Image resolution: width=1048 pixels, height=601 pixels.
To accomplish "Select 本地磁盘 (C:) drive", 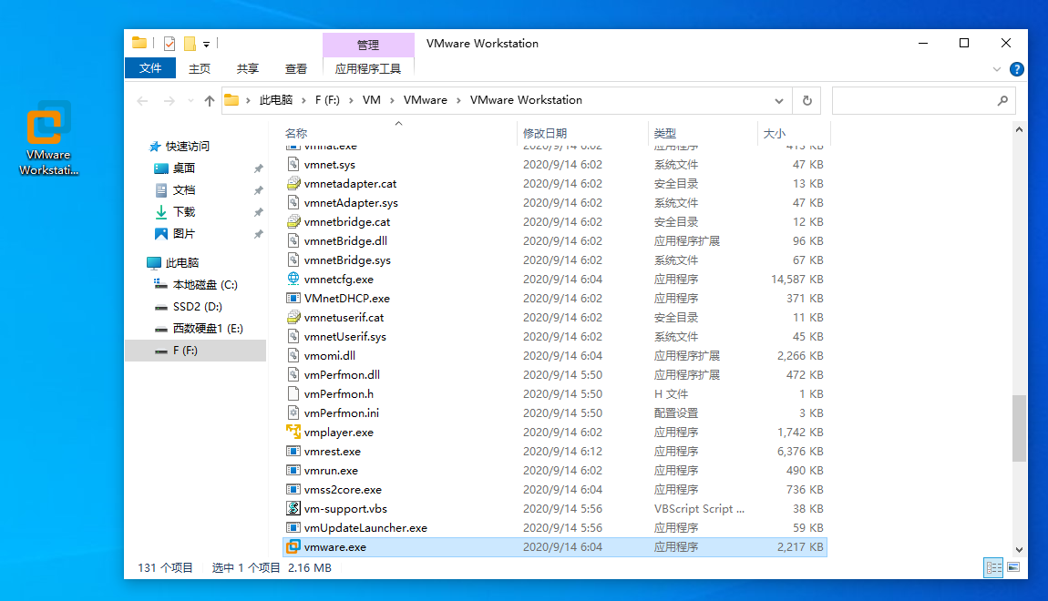I will 205,284.
